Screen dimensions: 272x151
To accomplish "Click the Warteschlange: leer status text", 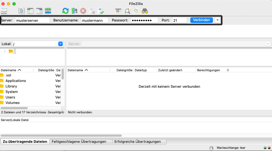I will 231,148.
